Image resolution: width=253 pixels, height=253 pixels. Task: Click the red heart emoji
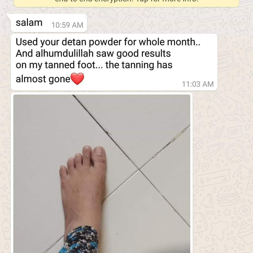coord(78,79)
